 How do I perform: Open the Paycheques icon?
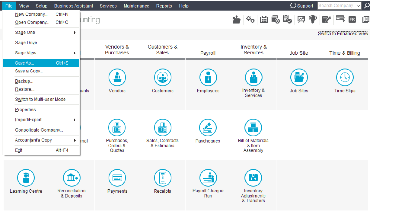[208, 128]
